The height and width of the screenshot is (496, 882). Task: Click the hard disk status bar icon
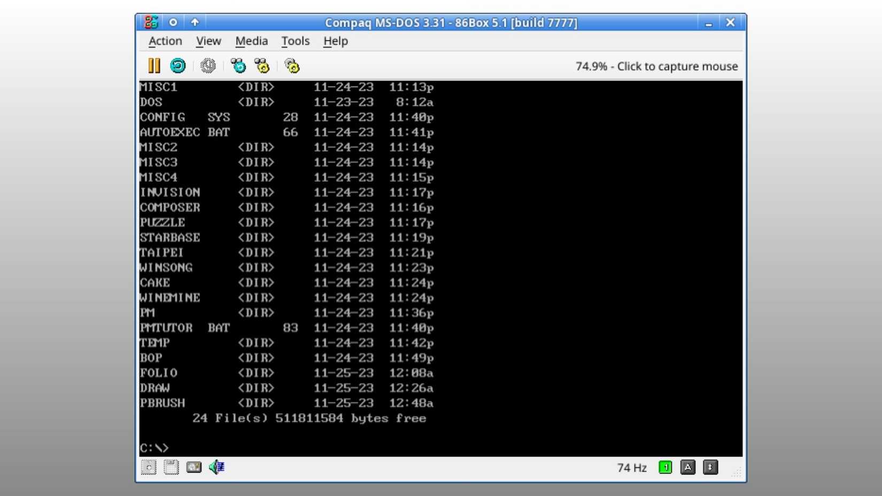point(194,467)
